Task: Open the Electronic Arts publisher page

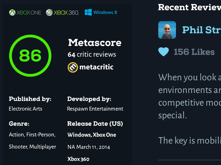Action: click(25, 109)
